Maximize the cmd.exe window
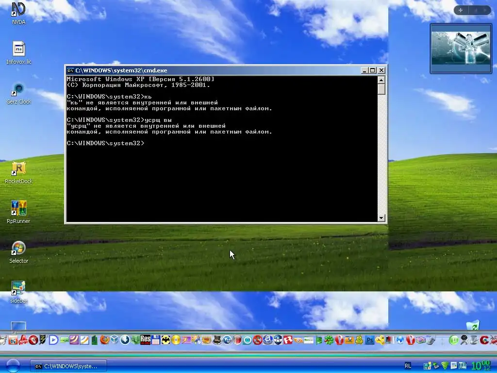The width and height of the screenshot is (497, 373). pyautogui.click(x=373, y=70)
